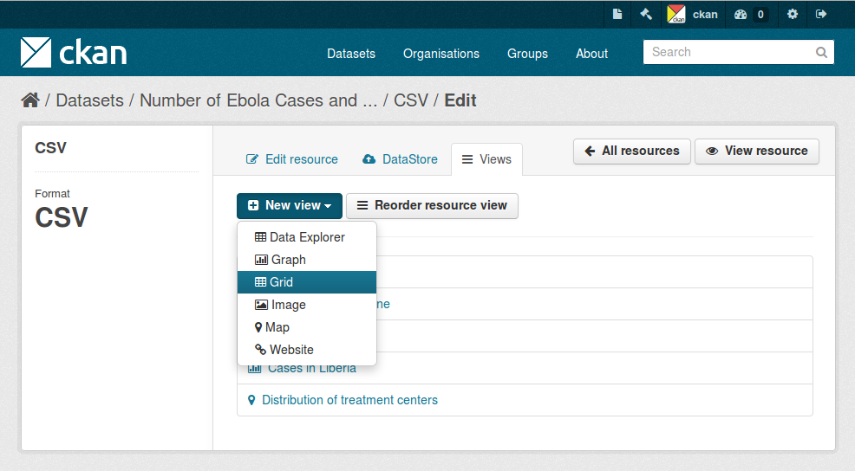Open Distribution of treatment centers view

[x=349, y=400]
